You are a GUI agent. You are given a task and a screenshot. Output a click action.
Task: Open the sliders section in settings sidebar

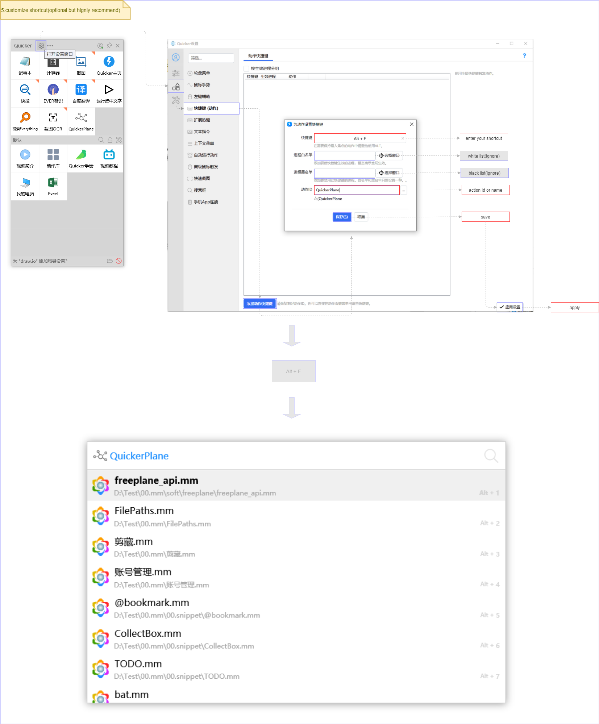176,73
